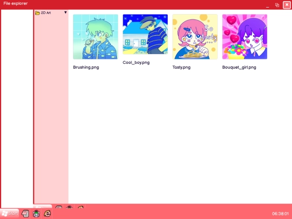Viewport: 292px width, 219px height.
Task: Click the Tasty.png file name
Action: [x=181, y=67]
